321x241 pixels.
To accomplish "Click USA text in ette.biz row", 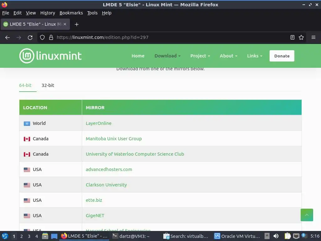I will [37, 200].
